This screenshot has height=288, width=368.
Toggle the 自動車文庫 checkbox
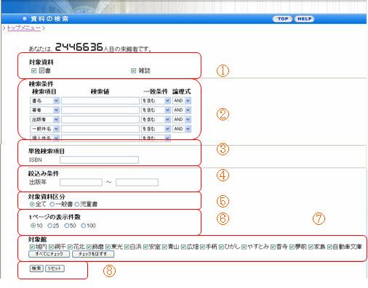pyautogui.click(x=329, y=247)
